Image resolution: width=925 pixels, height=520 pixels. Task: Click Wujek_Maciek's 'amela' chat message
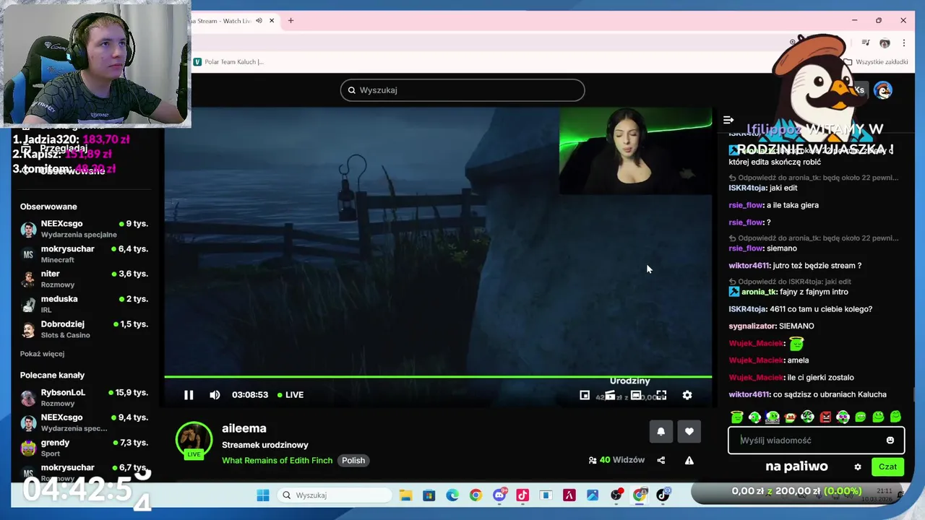(x=799, y=360)
